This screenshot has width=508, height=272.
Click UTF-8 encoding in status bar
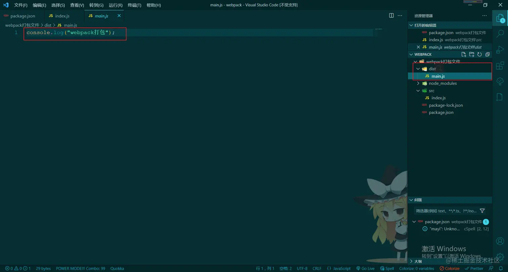[302, 268]
